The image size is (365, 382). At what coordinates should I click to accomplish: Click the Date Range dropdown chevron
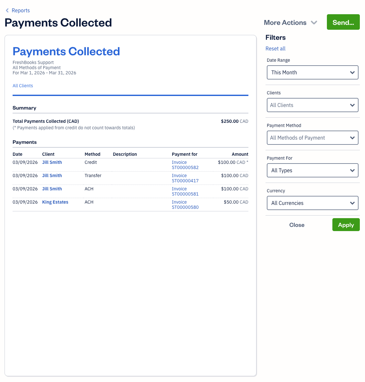pyautogui.click(x=352, y=72)
